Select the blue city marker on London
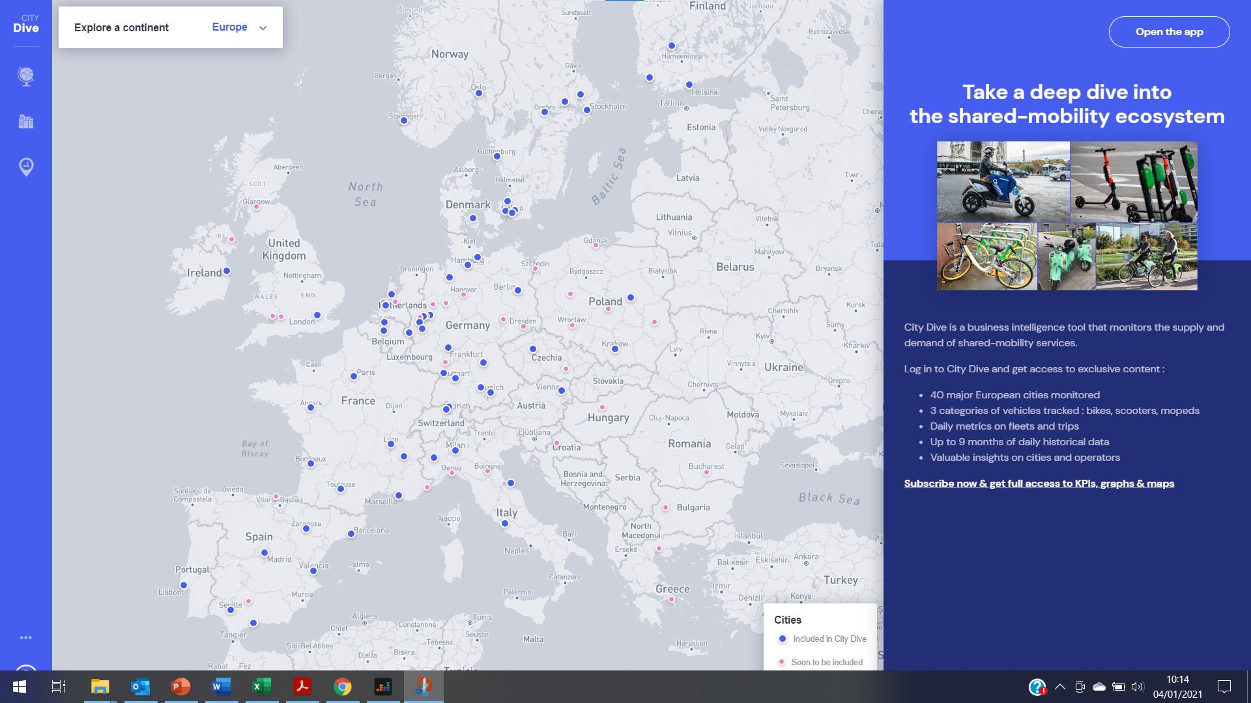Image resolution: width=1251 pixels, height=703 pixels. (317, 315)
